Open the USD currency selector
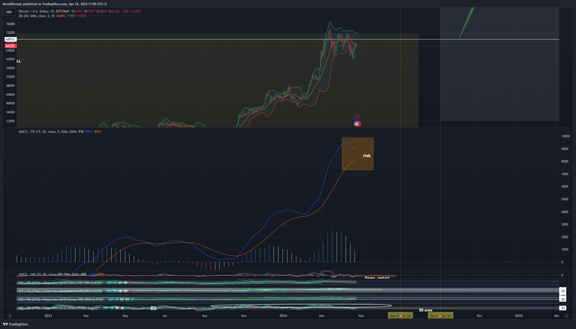Screen dimensions: 576x329 pyautogui.click(x=9, y=12)
